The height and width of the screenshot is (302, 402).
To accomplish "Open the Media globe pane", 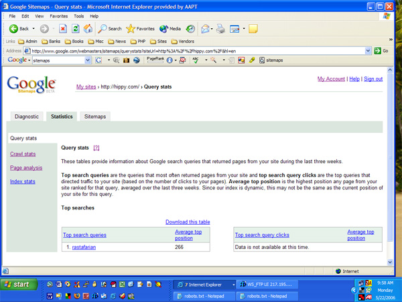I will [170, 29].
